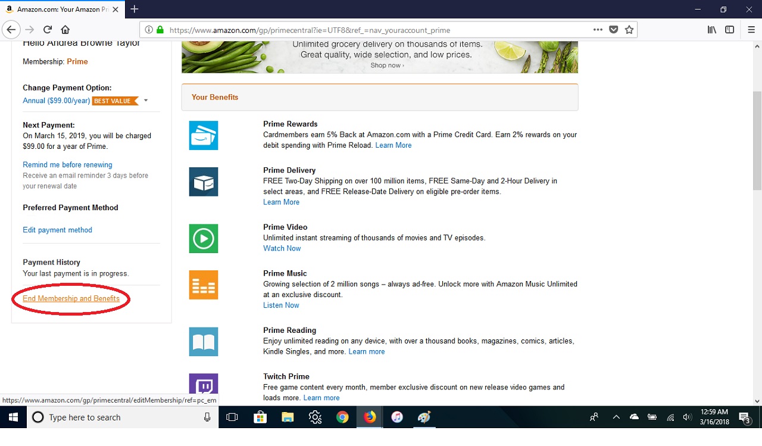Viewport: 762px width, 446px height.
Task: Click the Prime Music orange icon
Action: (204, 285)
